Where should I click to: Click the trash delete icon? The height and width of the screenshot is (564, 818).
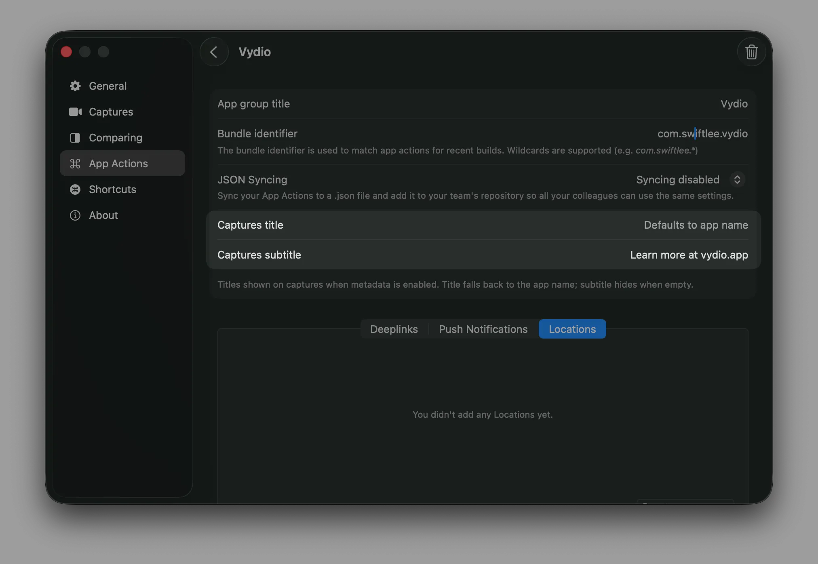point(751,52)
